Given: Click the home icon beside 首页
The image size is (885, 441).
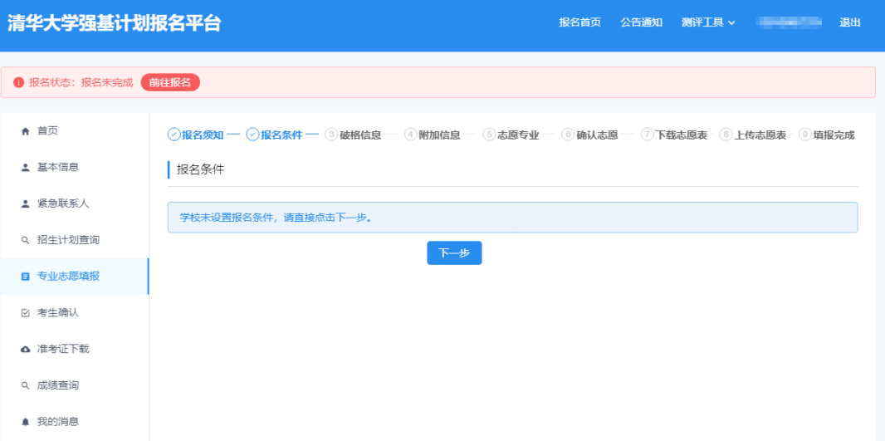Looking at the screenshot, I should (x=25, y=131).
